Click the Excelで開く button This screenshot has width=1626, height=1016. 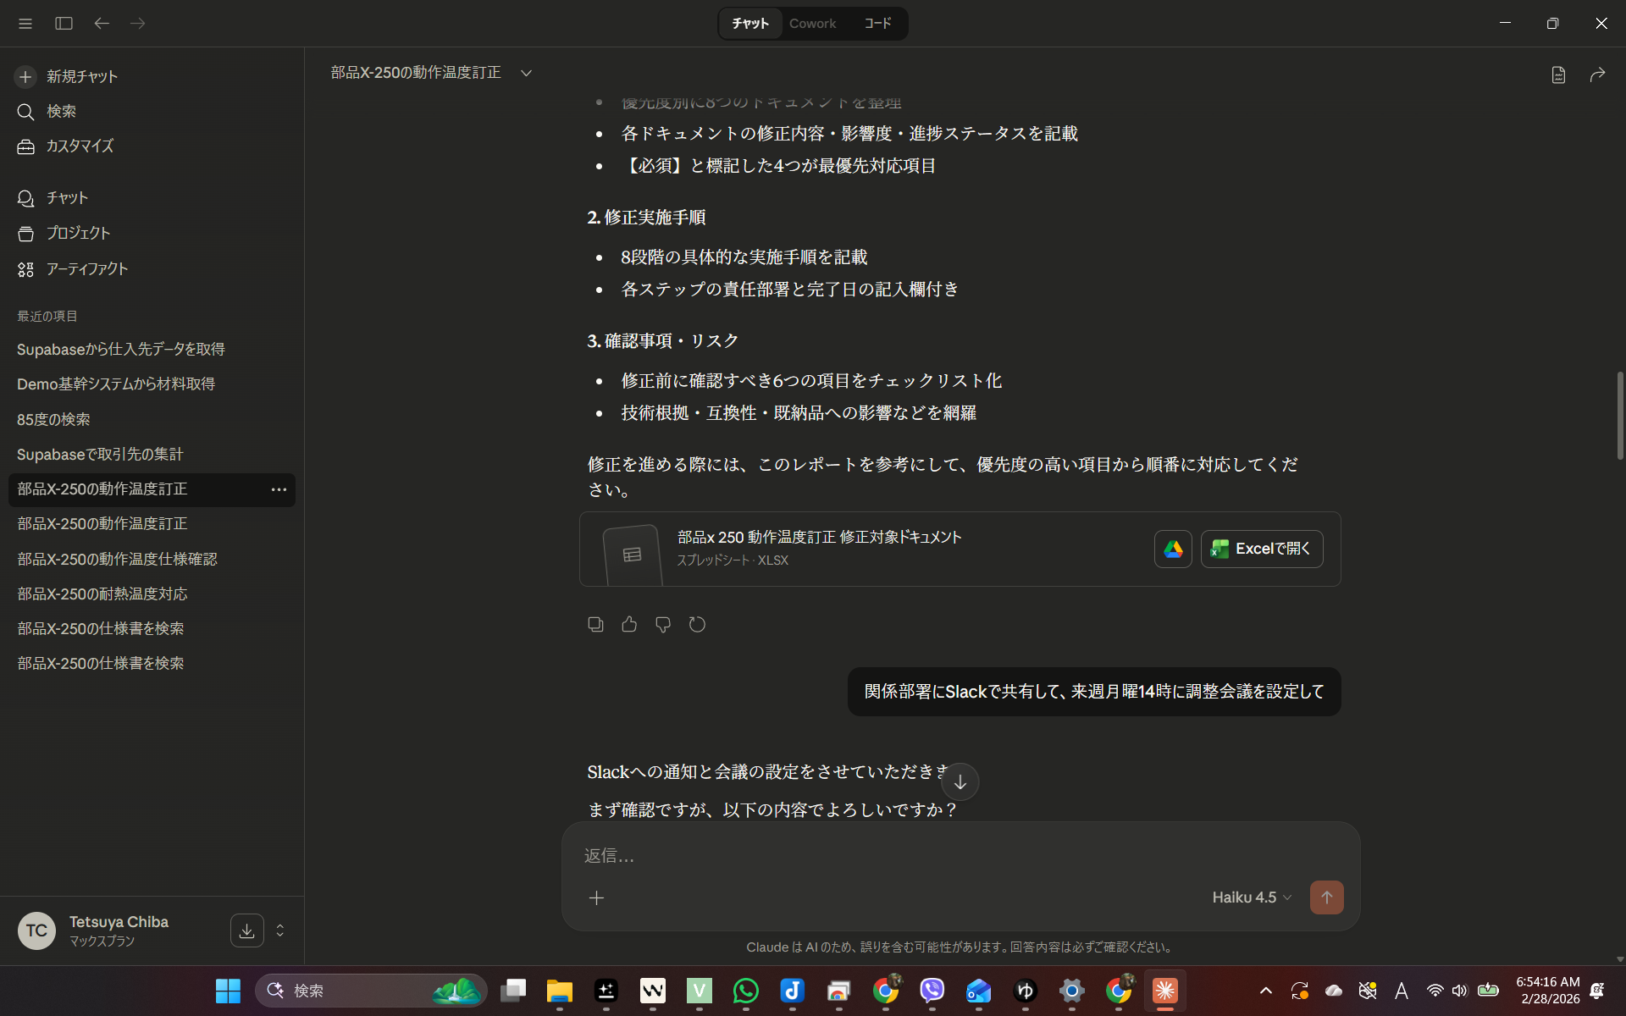point(1261,549)
